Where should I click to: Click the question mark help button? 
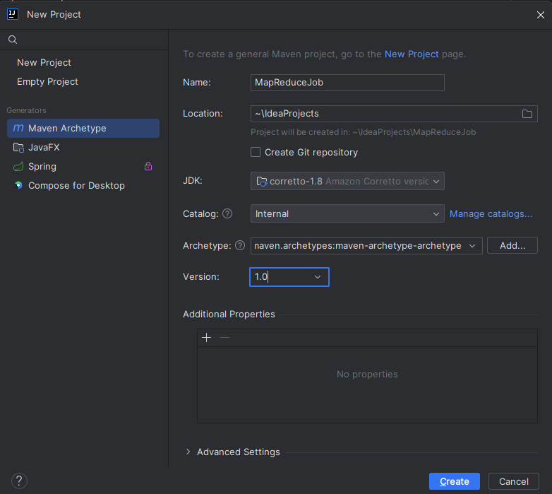[x=19, y=481]
